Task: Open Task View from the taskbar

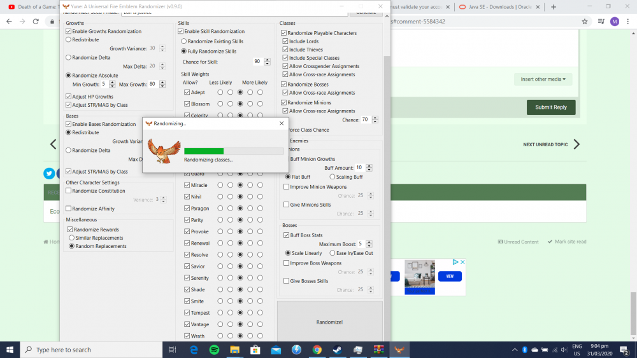Action: coord(172,350)
